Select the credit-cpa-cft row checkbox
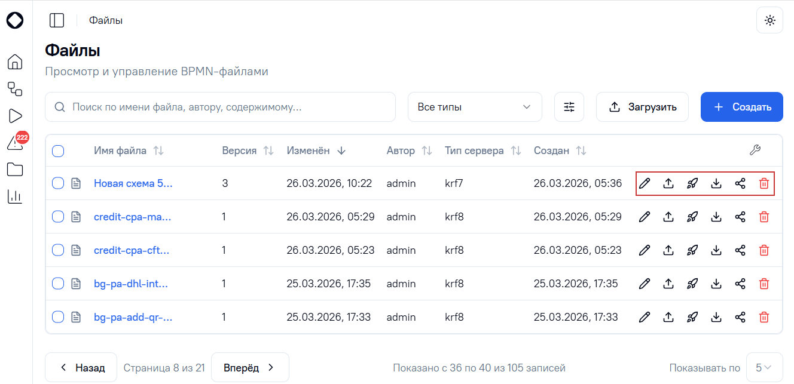794x384 pixels. (x=58, y=250)
